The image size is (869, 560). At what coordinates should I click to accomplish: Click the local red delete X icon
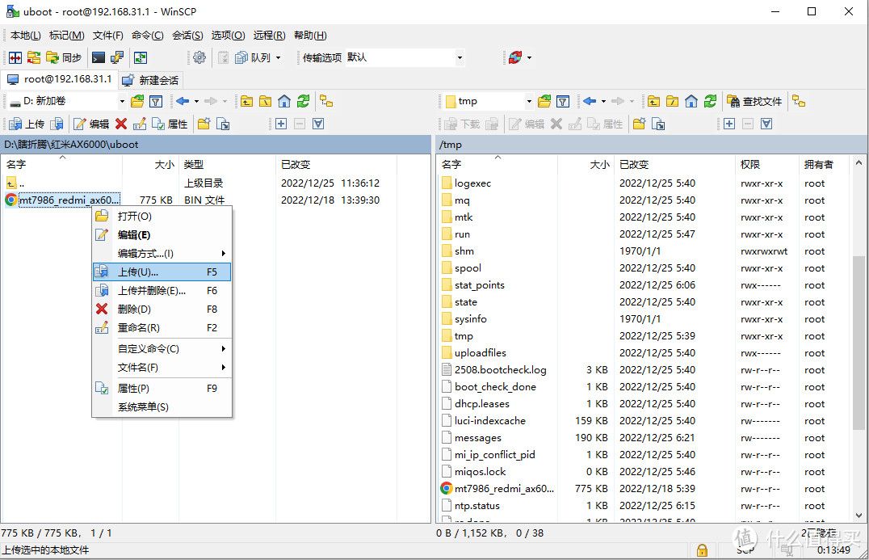[x=121, y=124]
